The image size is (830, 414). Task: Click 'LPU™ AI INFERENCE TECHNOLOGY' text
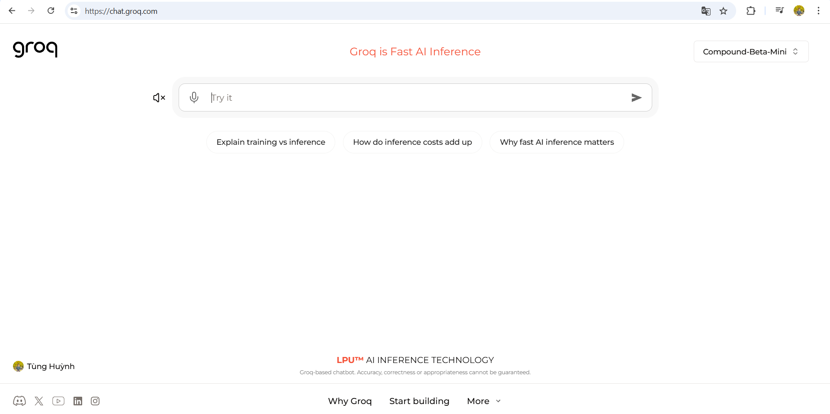[x=415, y=360]
